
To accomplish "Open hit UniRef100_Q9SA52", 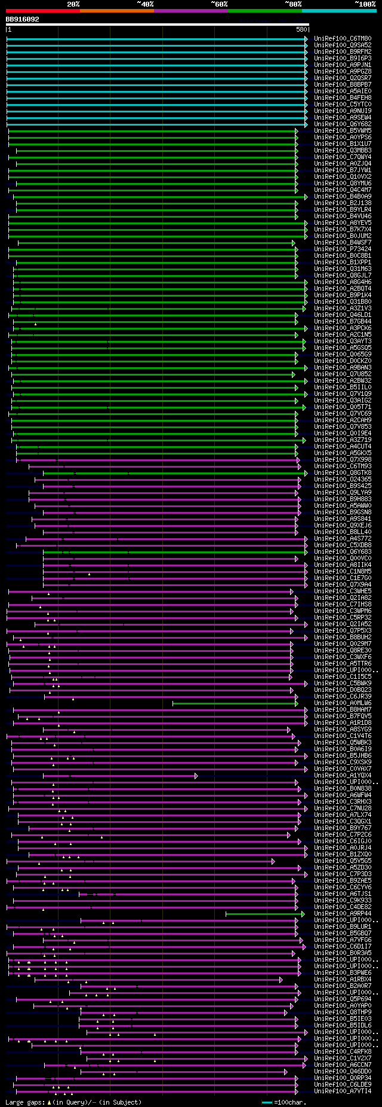I will (343, 45).
